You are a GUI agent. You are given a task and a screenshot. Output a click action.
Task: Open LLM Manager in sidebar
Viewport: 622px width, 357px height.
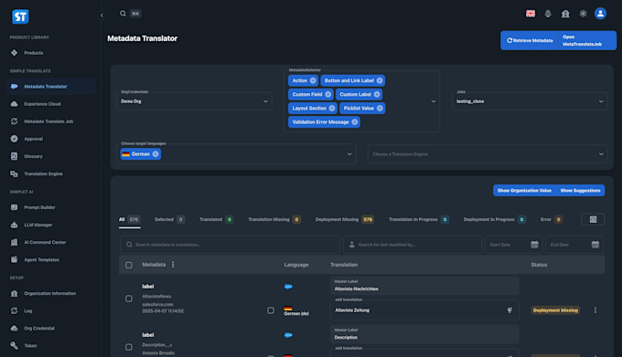(x=50, y=225)
